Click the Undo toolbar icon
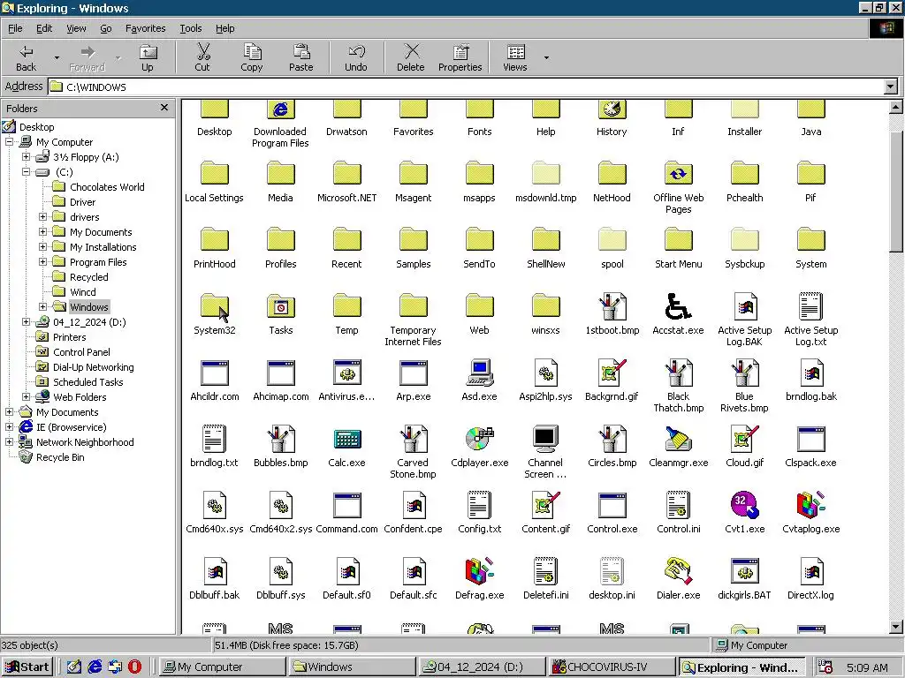 [x=355, y=57]
